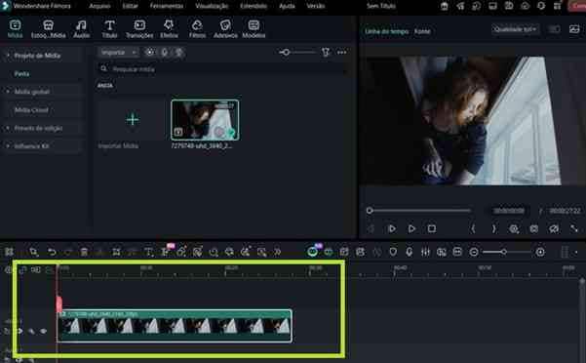The width and height of the screenshot is (586, 363).
Task: Open the Versão menu
Action: tap(315, 6)
